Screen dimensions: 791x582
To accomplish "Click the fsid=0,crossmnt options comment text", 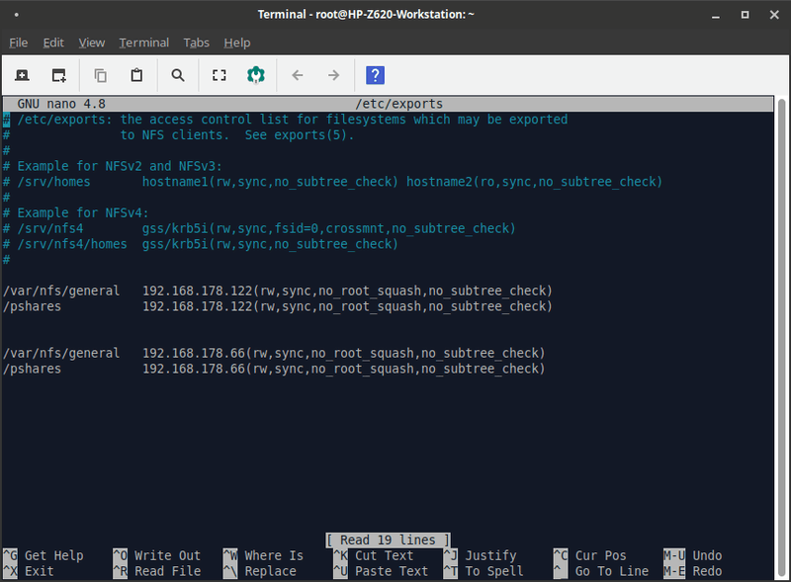I will tap(329, 228).
